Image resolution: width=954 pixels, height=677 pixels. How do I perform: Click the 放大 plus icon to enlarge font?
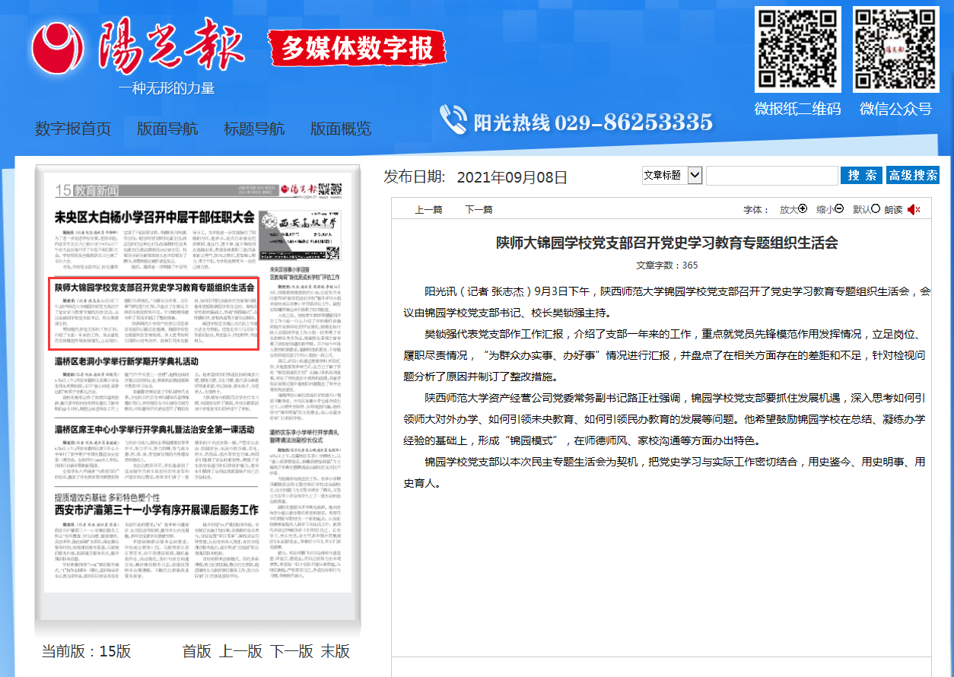(x=803, y=209)
